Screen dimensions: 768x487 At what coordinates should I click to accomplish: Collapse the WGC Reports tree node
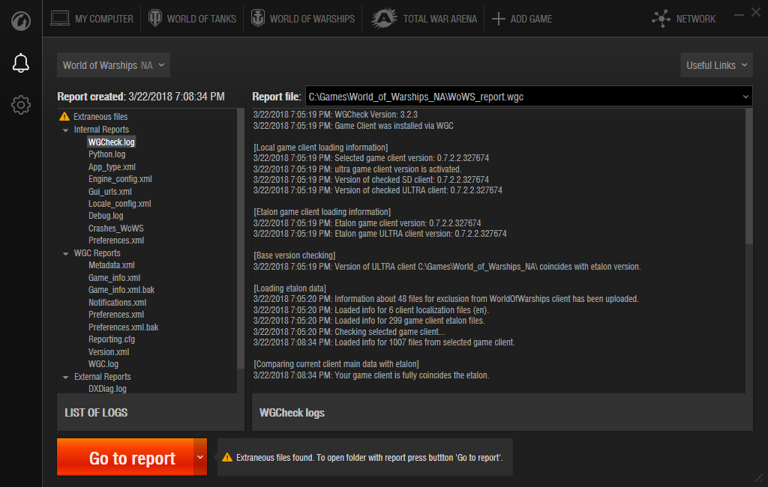click(x=66, y=253)
